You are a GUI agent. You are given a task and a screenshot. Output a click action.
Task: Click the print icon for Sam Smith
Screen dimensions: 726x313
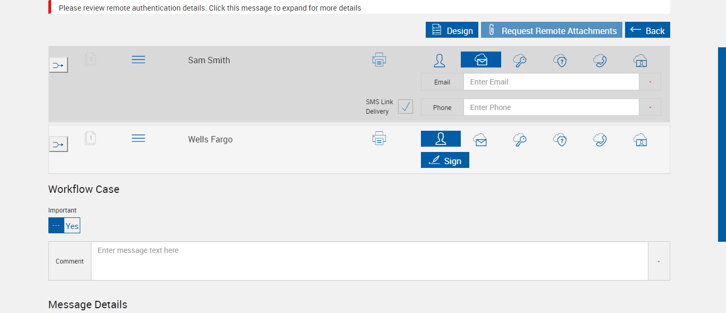[x=379, y=60]
